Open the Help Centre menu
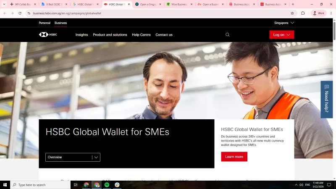The width and height of the screenshot is (336, 189). point(141,35)
